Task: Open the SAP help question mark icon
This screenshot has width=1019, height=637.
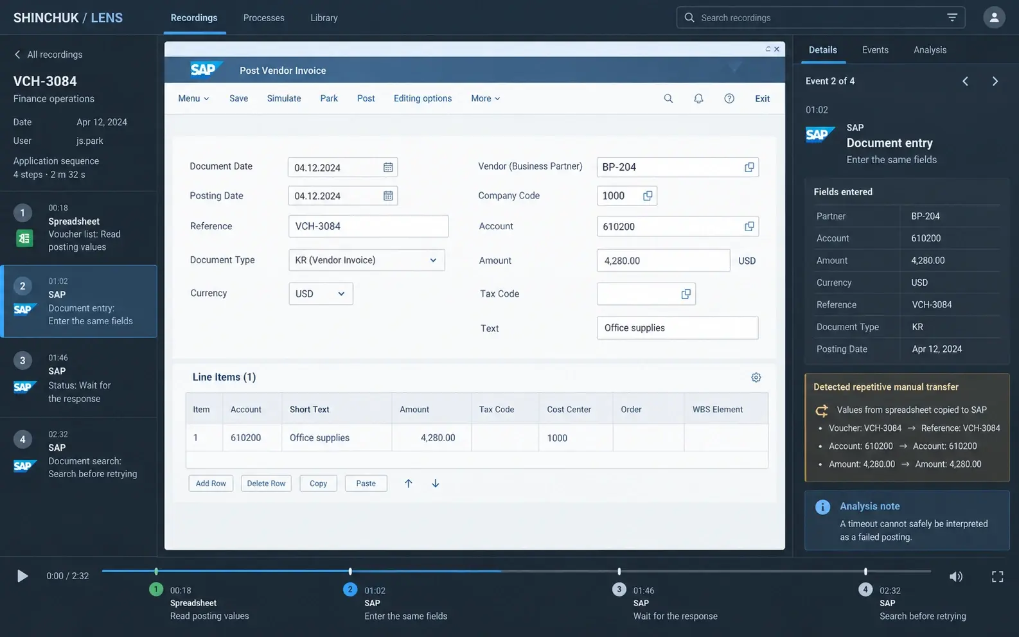Action: 729,98
